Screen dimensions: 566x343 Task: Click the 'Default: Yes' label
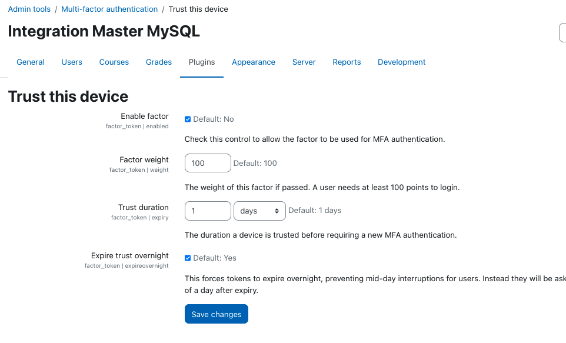215,258
